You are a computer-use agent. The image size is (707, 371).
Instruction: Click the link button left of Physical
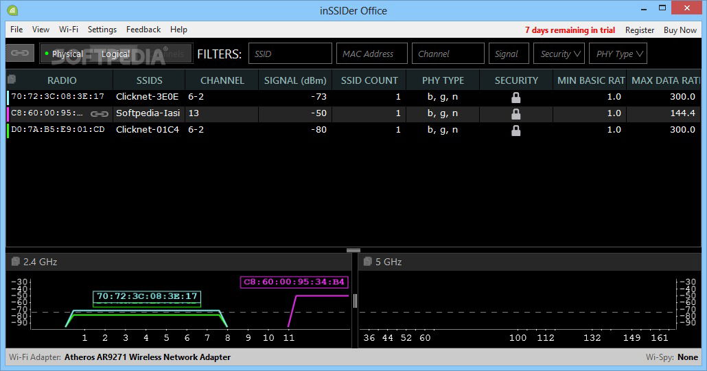tap(20, 54)
